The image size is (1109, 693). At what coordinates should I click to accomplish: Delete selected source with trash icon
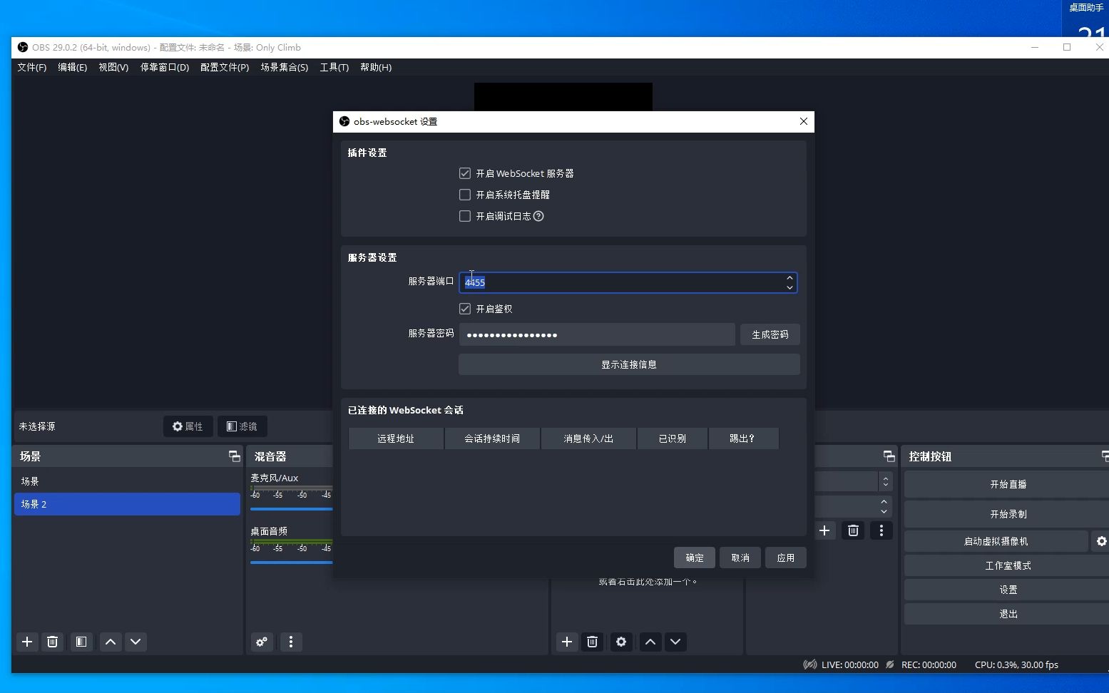pos(592,642)
